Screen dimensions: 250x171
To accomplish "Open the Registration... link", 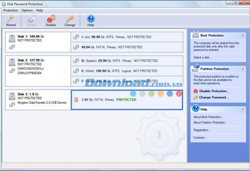I will (202, 130).
